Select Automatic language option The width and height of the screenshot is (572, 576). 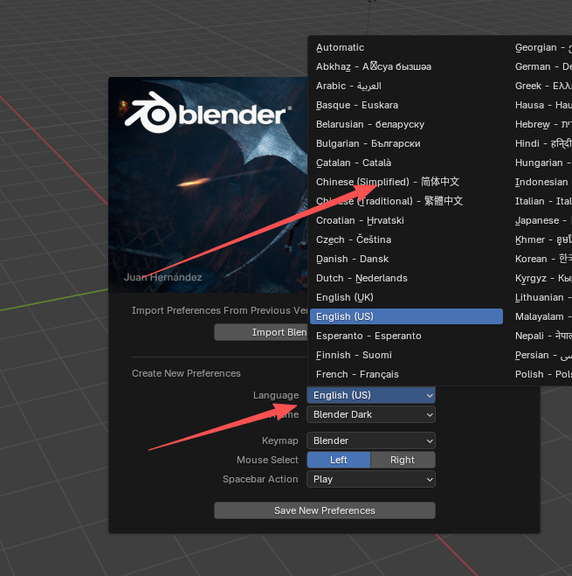[x=406, y=47]
